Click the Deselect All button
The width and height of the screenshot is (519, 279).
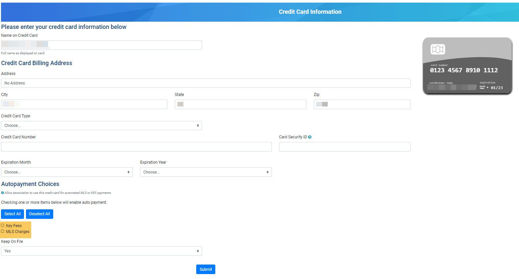[x=39, y=214]
